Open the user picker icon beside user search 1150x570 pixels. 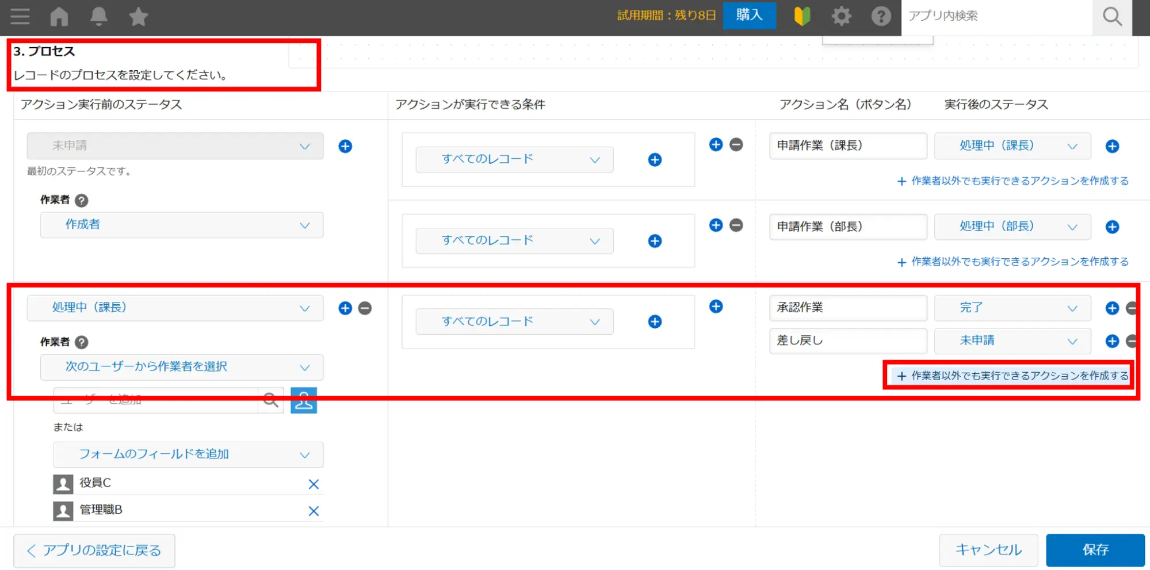click(x=303, y=400)
